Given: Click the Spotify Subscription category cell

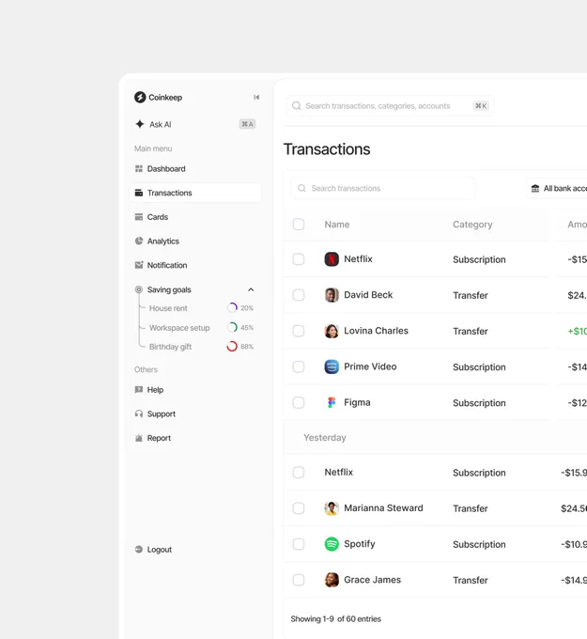Looking at the screenshot, I should (479, 544).
